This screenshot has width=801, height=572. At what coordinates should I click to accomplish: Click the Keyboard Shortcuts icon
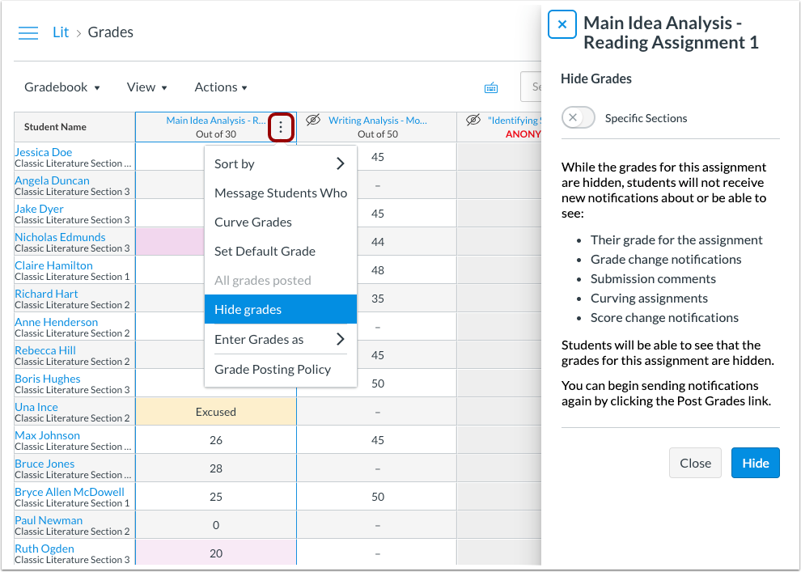coord(491,87)
